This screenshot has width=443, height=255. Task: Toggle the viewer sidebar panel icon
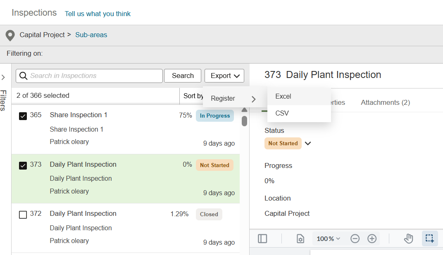[x=262, y=238]
